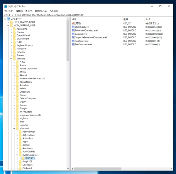Screen dimensions: 176x174
Task: Click the BingASDS folder icon
Action: click(x=20, y=162)
